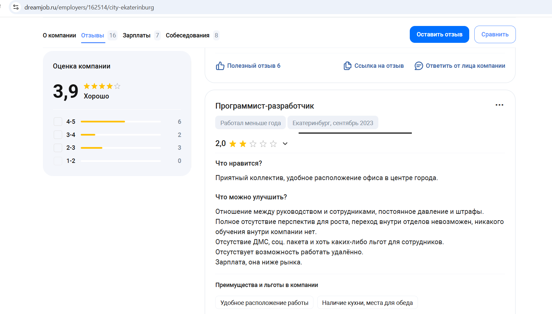
Task: Click the Сравнить button
Action: click(495, 34)
